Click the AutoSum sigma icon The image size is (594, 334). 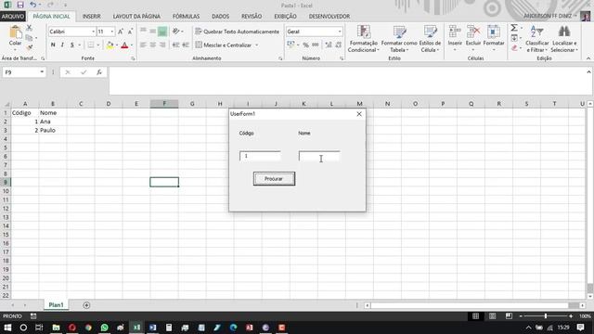click(514, 28)
